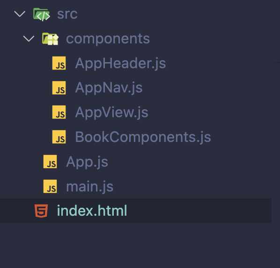
Task: Click the green src folder icon
Action: tap(41, 14)
